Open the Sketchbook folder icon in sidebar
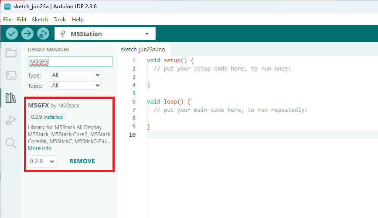 [11, 53]
